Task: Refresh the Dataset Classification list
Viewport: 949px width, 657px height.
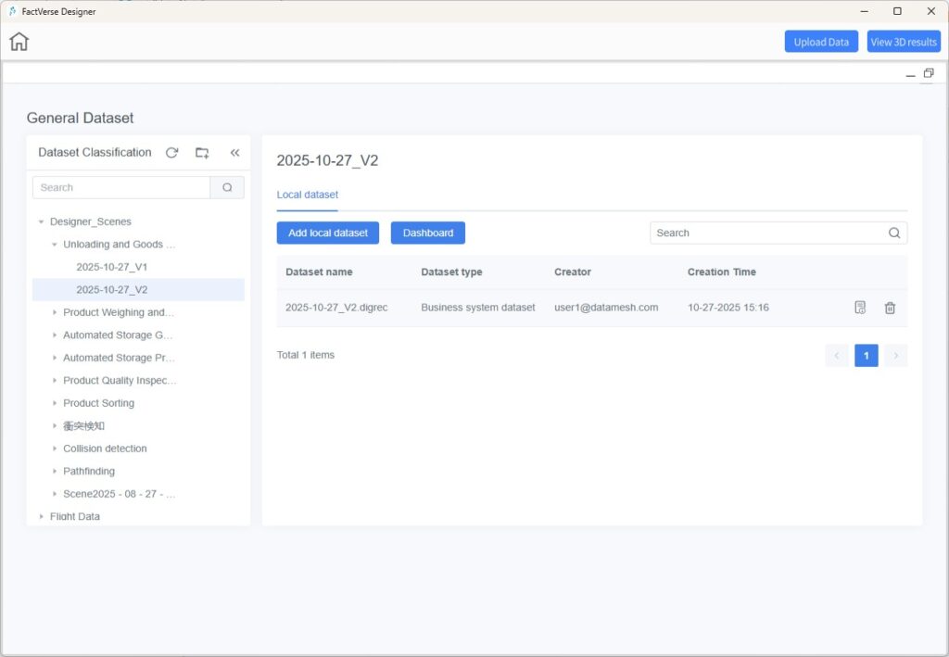Action: coord(171,153)
